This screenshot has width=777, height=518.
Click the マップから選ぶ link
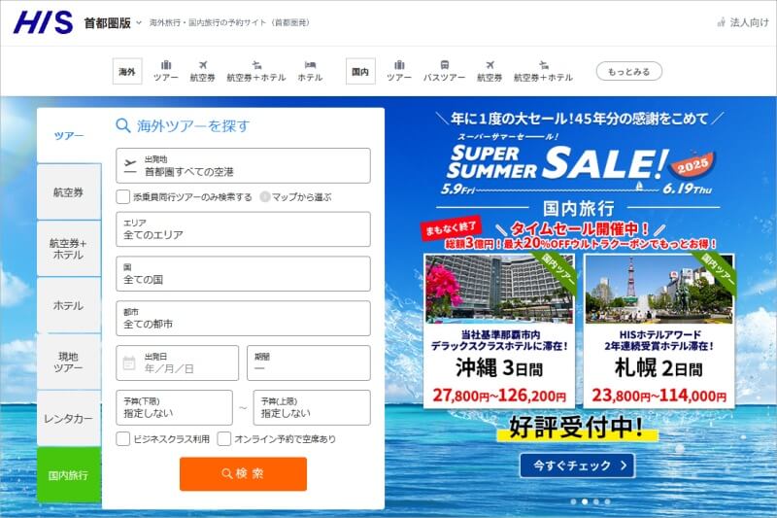(302, 197)
